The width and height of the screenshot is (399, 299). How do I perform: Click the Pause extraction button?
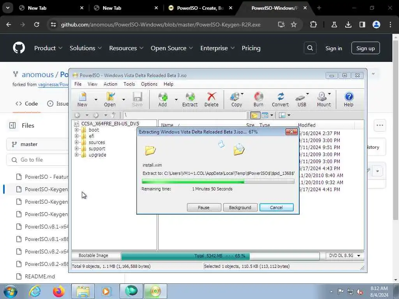click(x=204, y=208)
